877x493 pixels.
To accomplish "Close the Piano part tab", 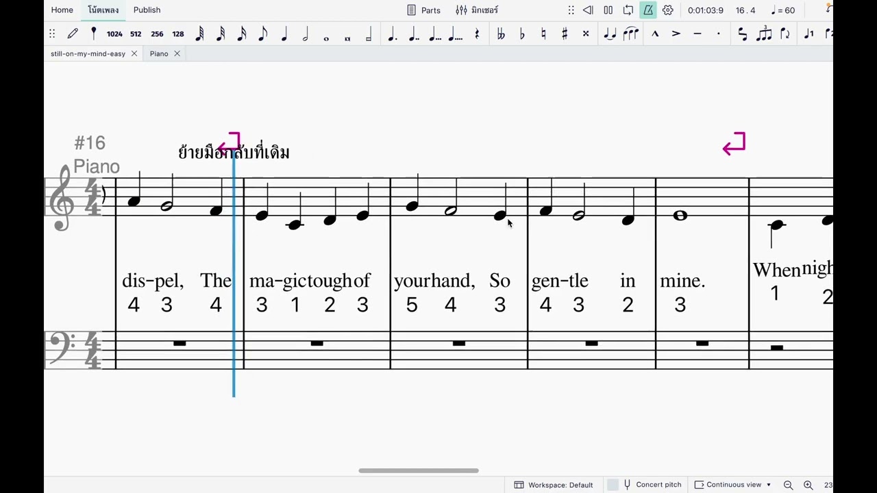I will click(177, 53).
